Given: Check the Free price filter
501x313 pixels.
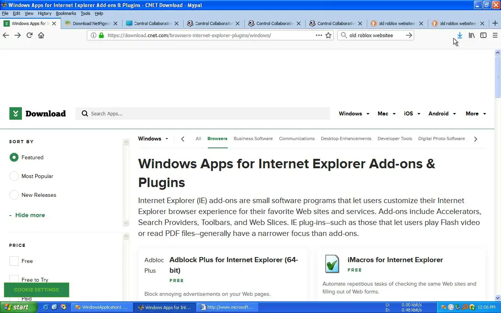Looking at the screenshot, I should [x=14, y=261].
